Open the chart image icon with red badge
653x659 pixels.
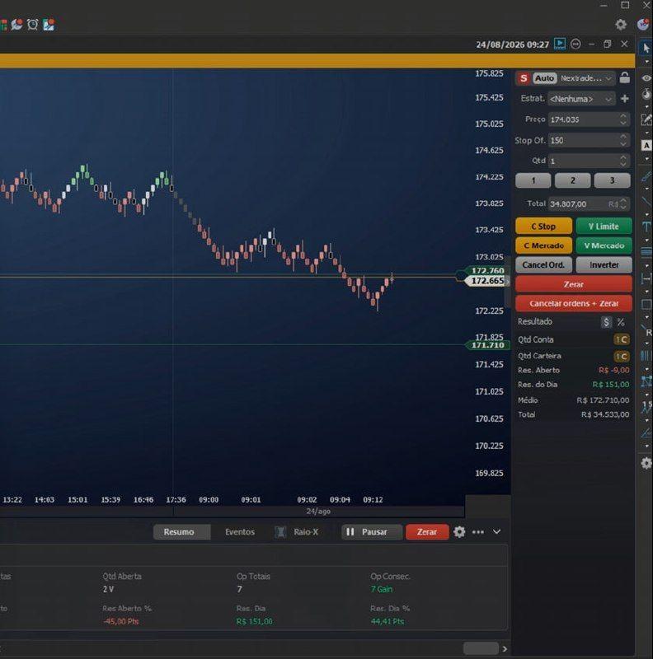click(49, 25)
